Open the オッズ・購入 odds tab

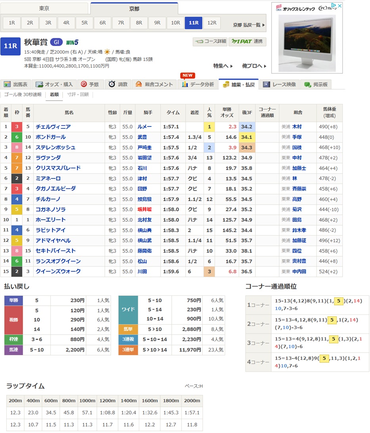(54, 84)
